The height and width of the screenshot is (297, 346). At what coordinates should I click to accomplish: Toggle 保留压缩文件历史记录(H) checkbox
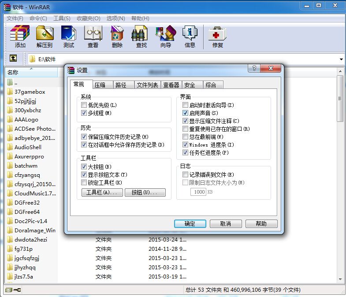click(x=84, y=136)
